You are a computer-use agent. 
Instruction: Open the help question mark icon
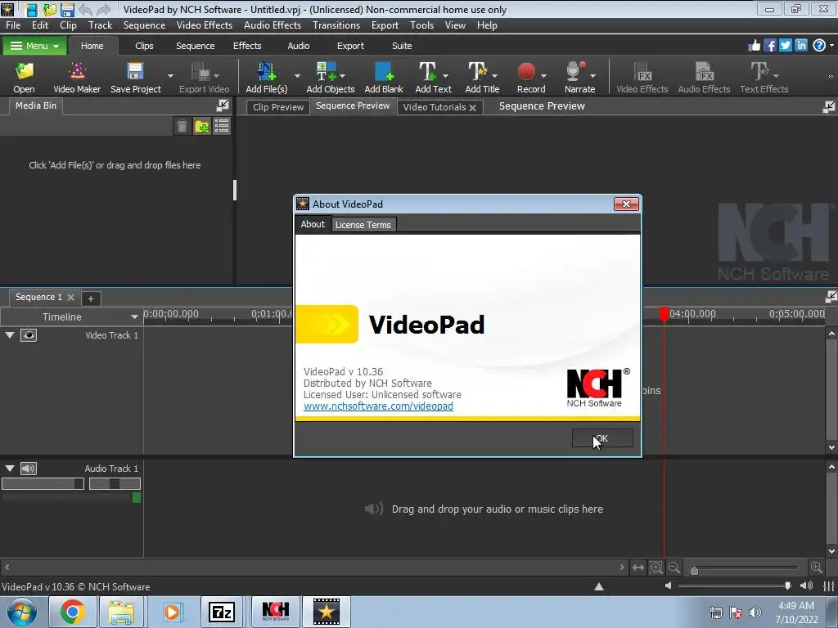coord(818,46)
